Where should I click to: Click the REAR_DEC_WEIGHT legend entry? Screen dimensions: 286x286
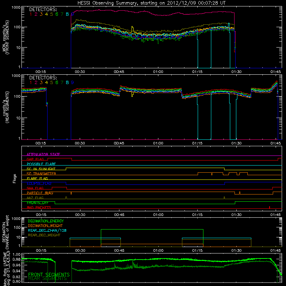44,235
